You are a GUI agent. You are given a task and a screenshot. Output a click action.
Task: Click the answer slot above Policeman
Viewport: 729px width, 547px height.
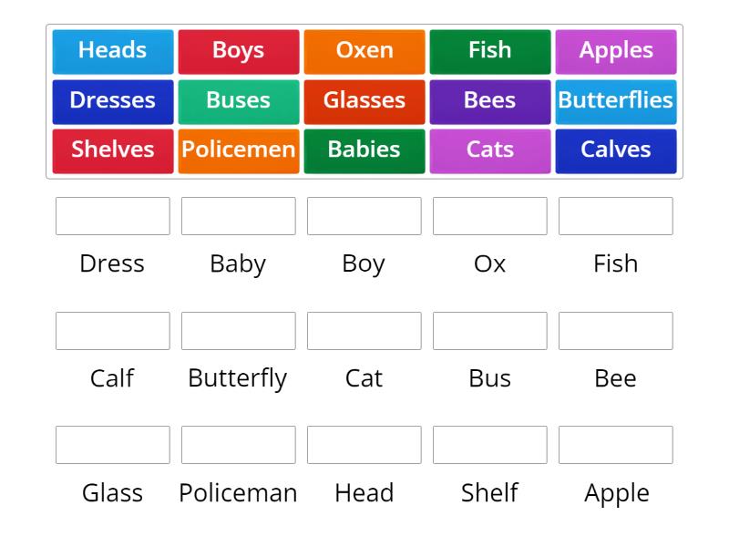238,445
